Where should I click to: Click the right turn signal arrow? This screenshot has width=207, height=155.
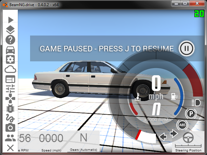click(x=174, y=133)
